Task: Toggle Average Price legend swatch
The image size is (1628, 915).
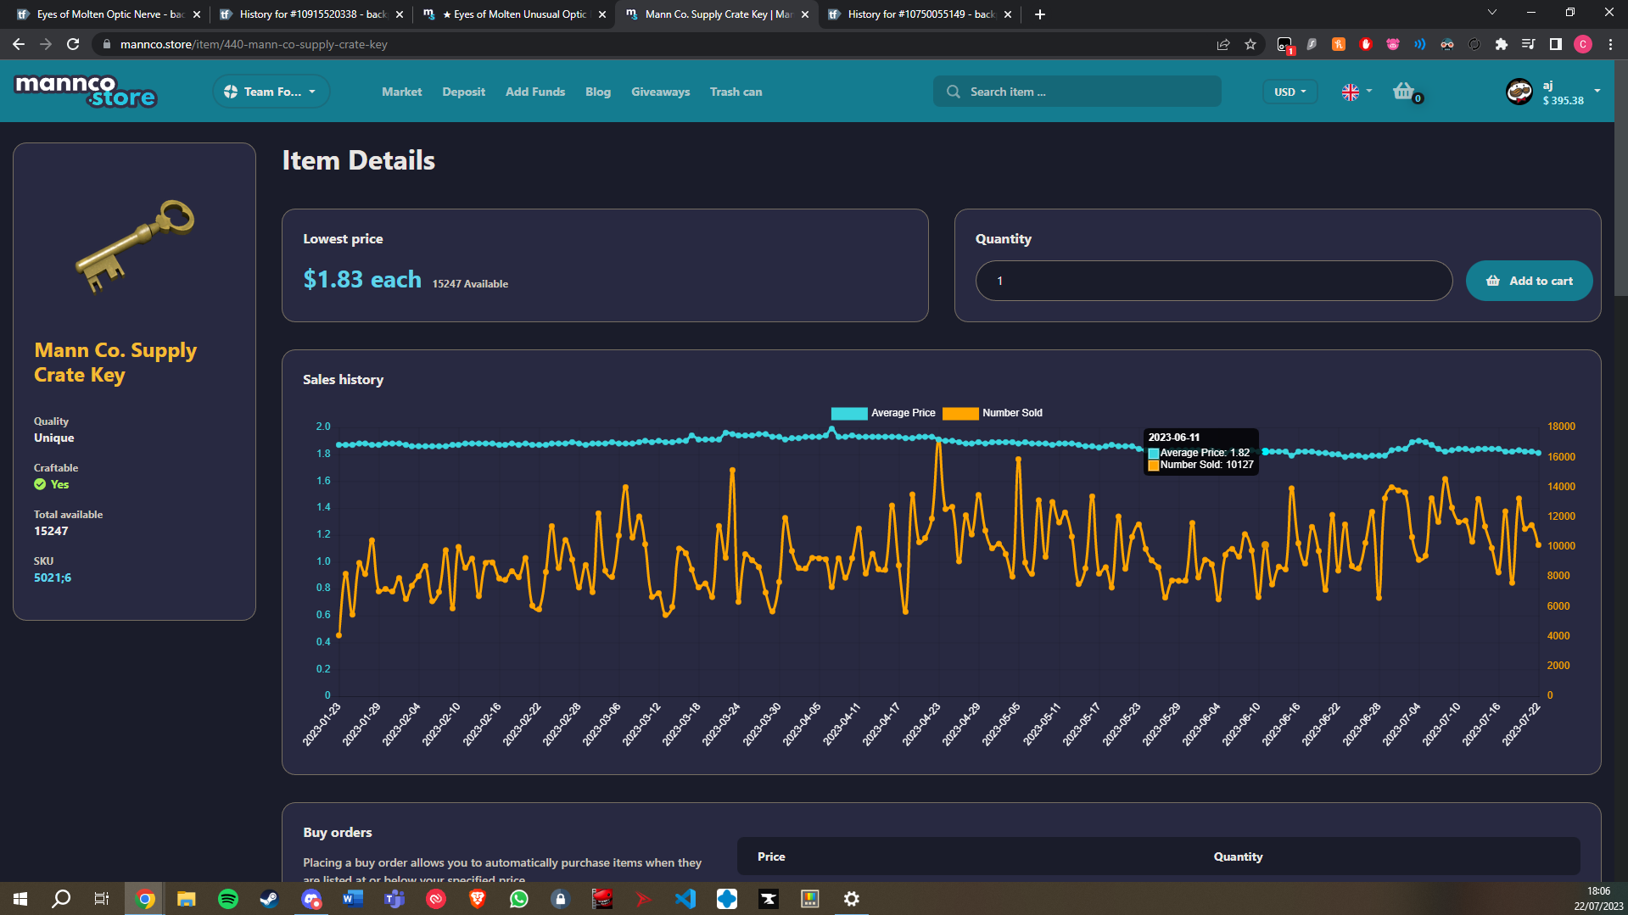Action: click(849, 413)
